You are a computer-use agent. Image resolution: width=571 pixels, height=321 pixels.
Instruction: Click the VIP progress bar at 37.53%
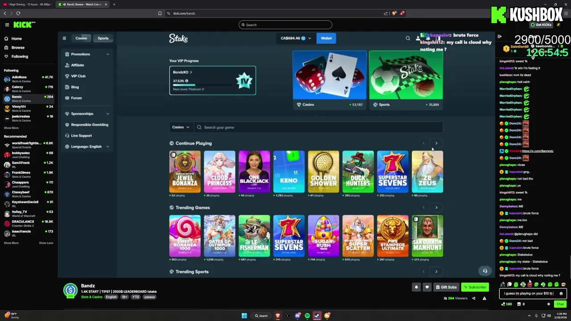pos(202,85)
